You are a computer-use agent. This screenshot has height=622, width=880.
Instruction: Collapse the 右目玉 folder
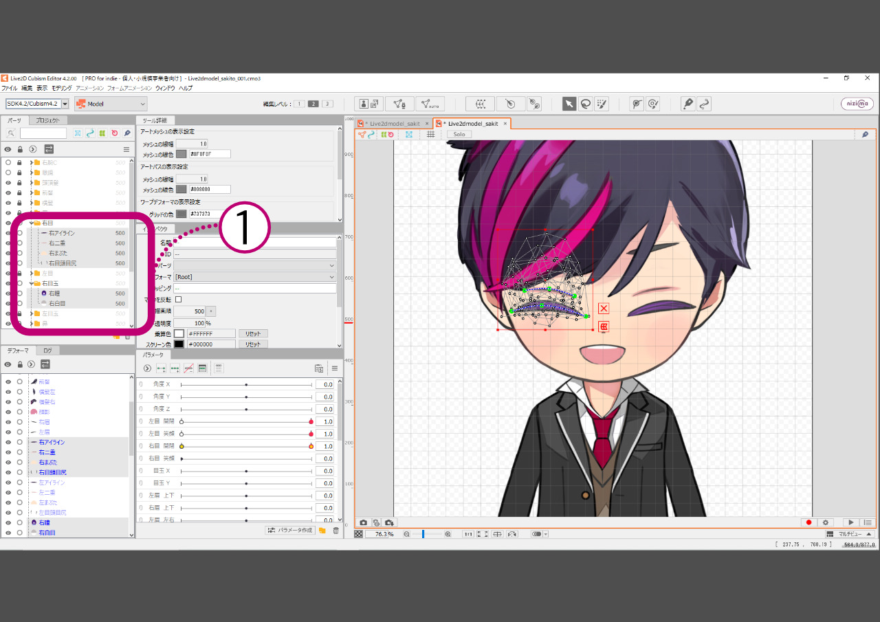31,283
